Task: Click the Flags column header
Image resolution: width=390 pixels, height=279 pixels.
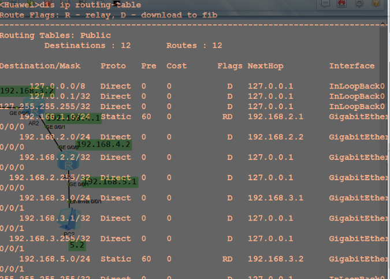Action: [x=230, y=66]
